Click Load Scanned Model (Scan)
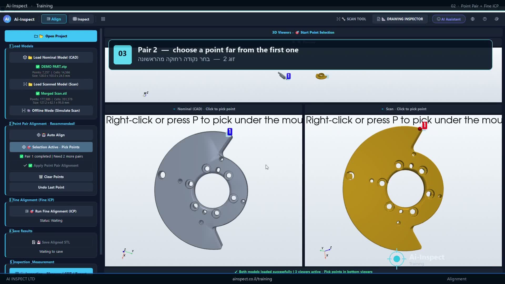 point(51,84)
